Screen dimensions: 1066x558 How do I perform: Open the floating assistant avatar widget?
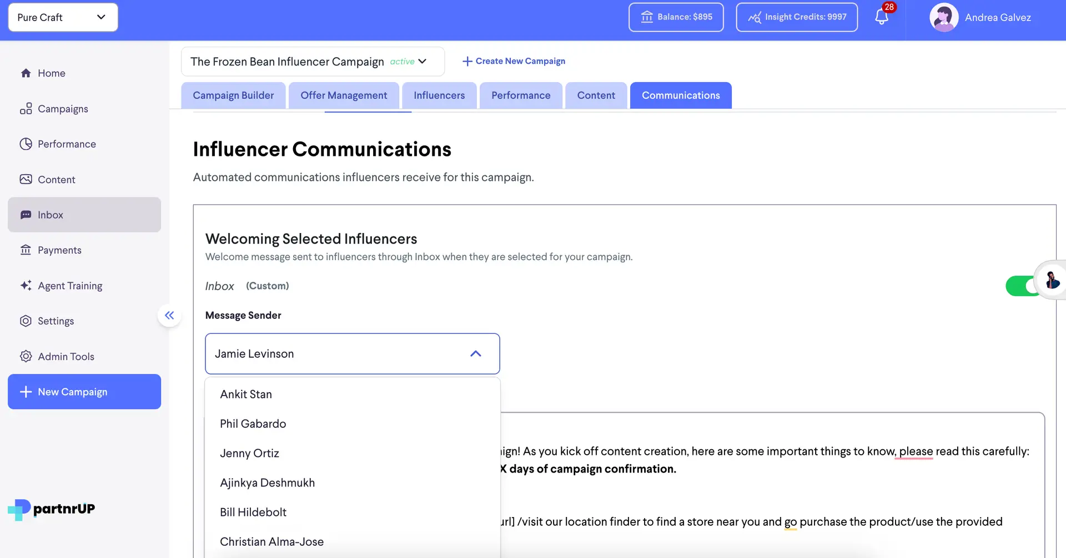pos(1052,280)
